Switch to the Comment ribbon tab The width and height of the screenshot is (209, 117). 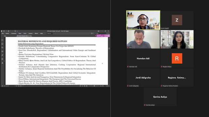tap(14, 33)
